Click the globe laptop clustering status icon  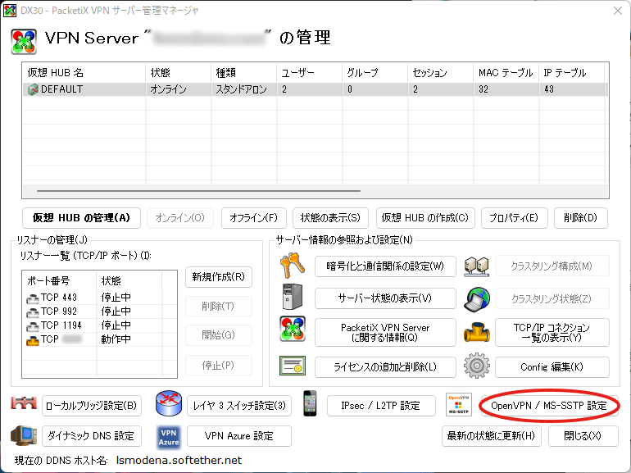coord(476,299)
